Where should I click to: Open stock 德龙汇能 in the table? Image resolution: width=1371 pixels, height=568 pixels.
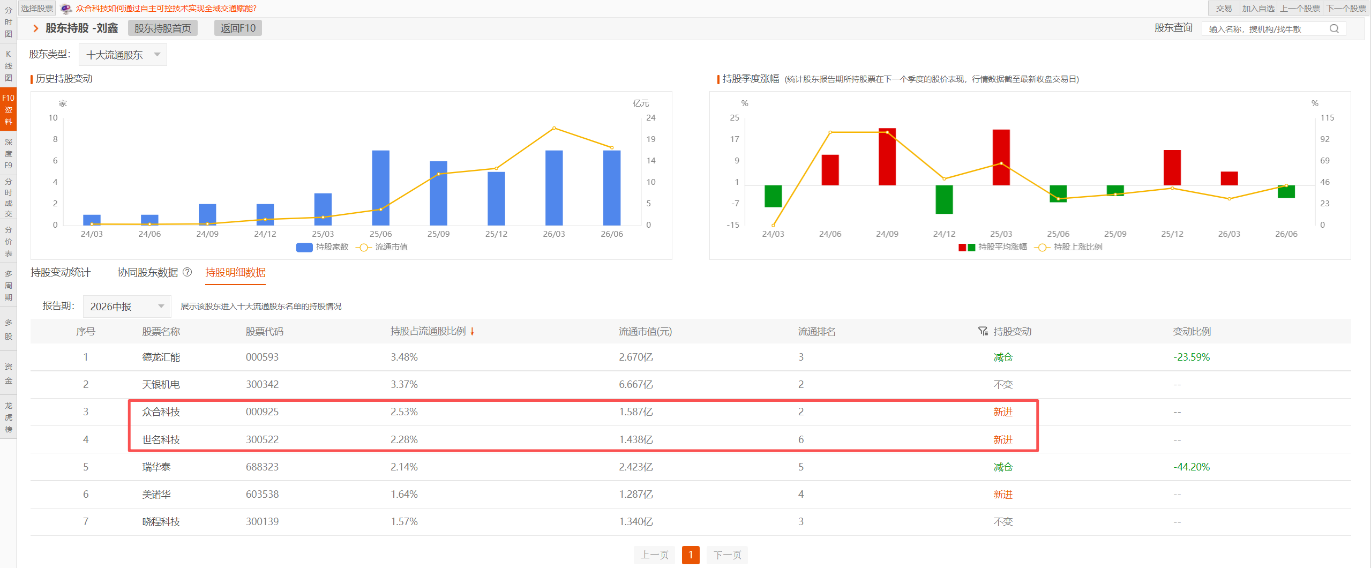click(x=161, y=357)
